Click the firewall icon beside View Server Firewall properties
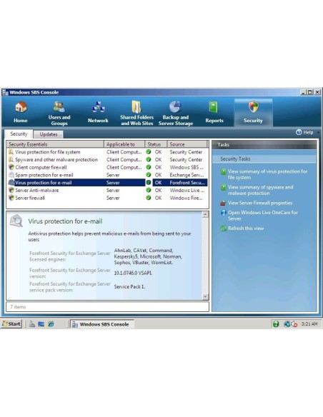 pos(223,204)
